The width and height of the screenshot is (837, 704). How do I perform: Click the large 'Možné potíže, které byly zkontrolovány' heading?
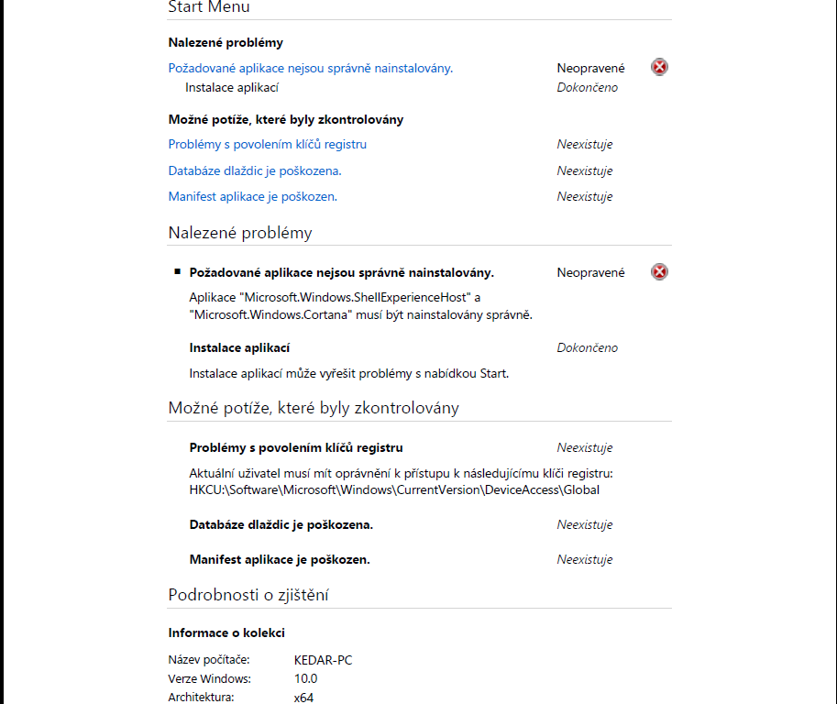(314, 408)
